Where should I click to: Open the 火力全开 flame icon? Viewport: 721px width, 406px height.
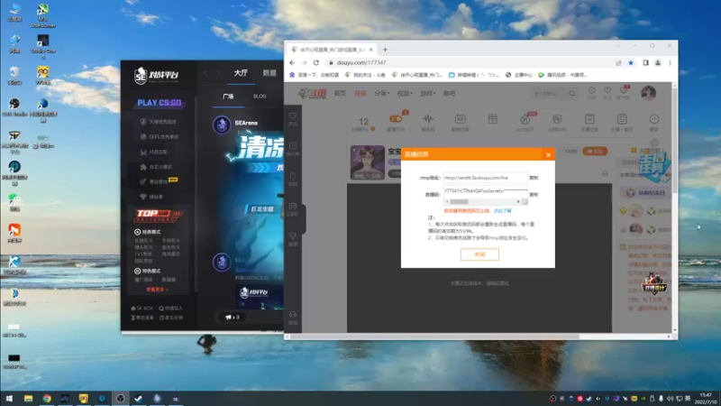525,122
